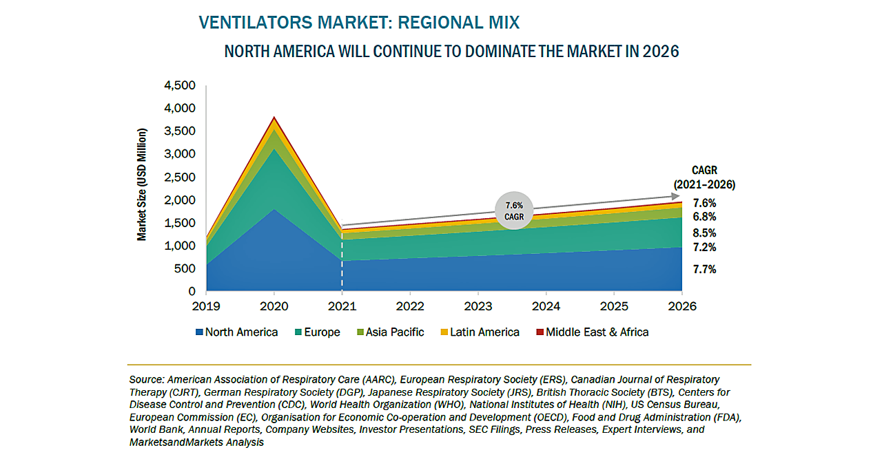This screenshot has width=882, height=461.
Task: Click the Ventilators Market: Regional Mix title
Action: (x=359, y=23)
